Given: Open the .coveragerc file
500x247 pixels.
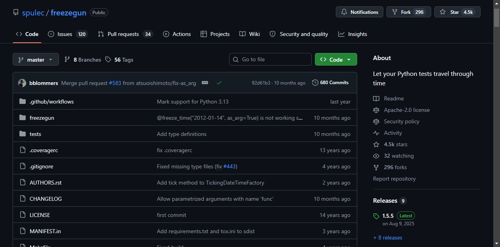Looking at the screenshot, I should pyautogui.click(x=44, y=150).
